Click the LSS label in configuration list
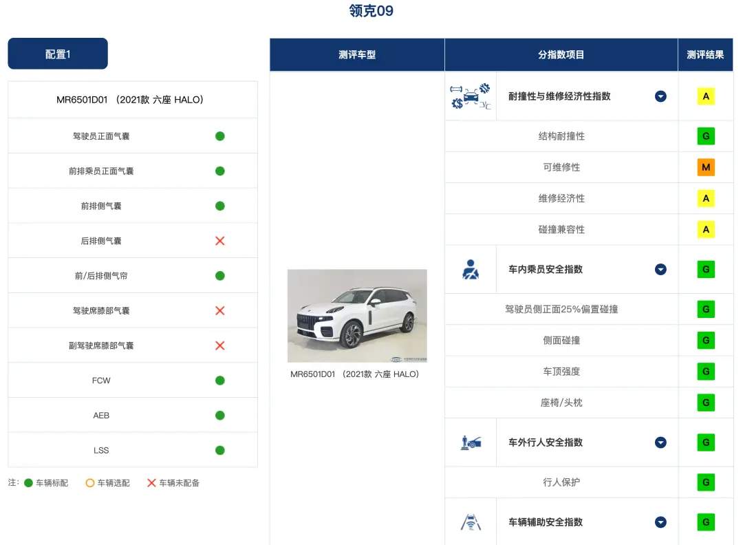Viewport: 743px width, 545px height. 101,450
